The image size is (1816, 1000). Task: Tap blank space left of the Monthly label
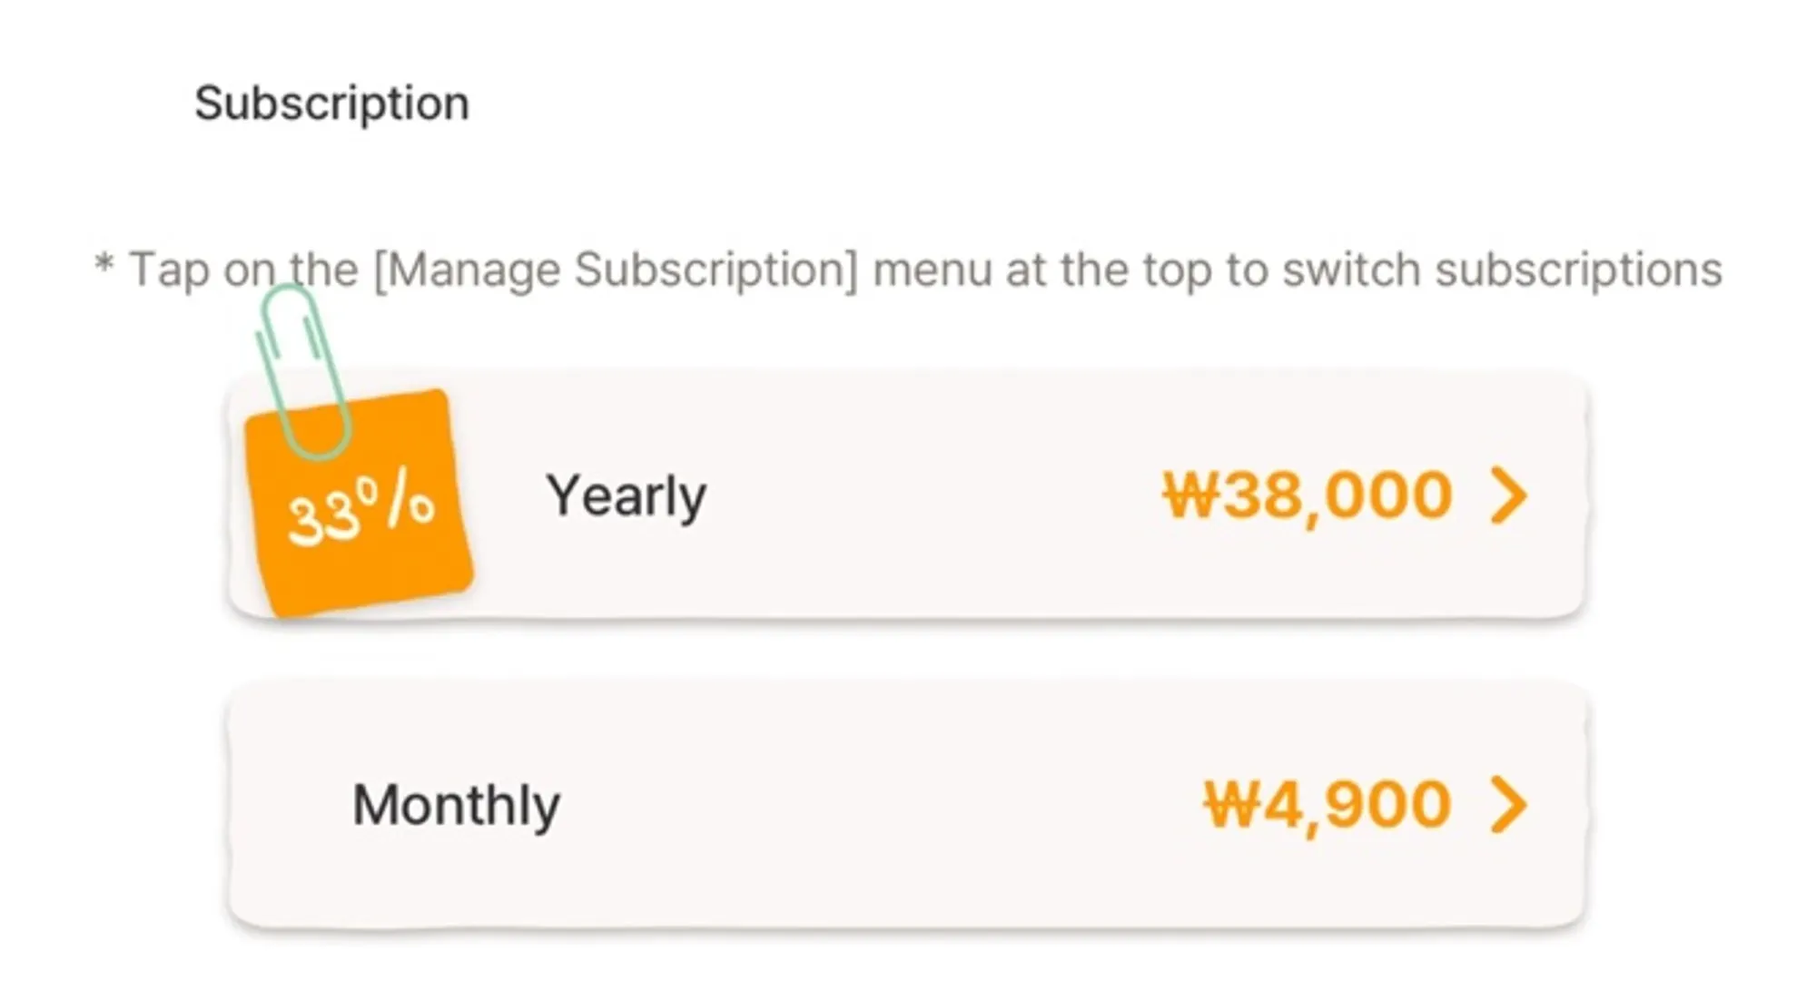tap(291, 805)
